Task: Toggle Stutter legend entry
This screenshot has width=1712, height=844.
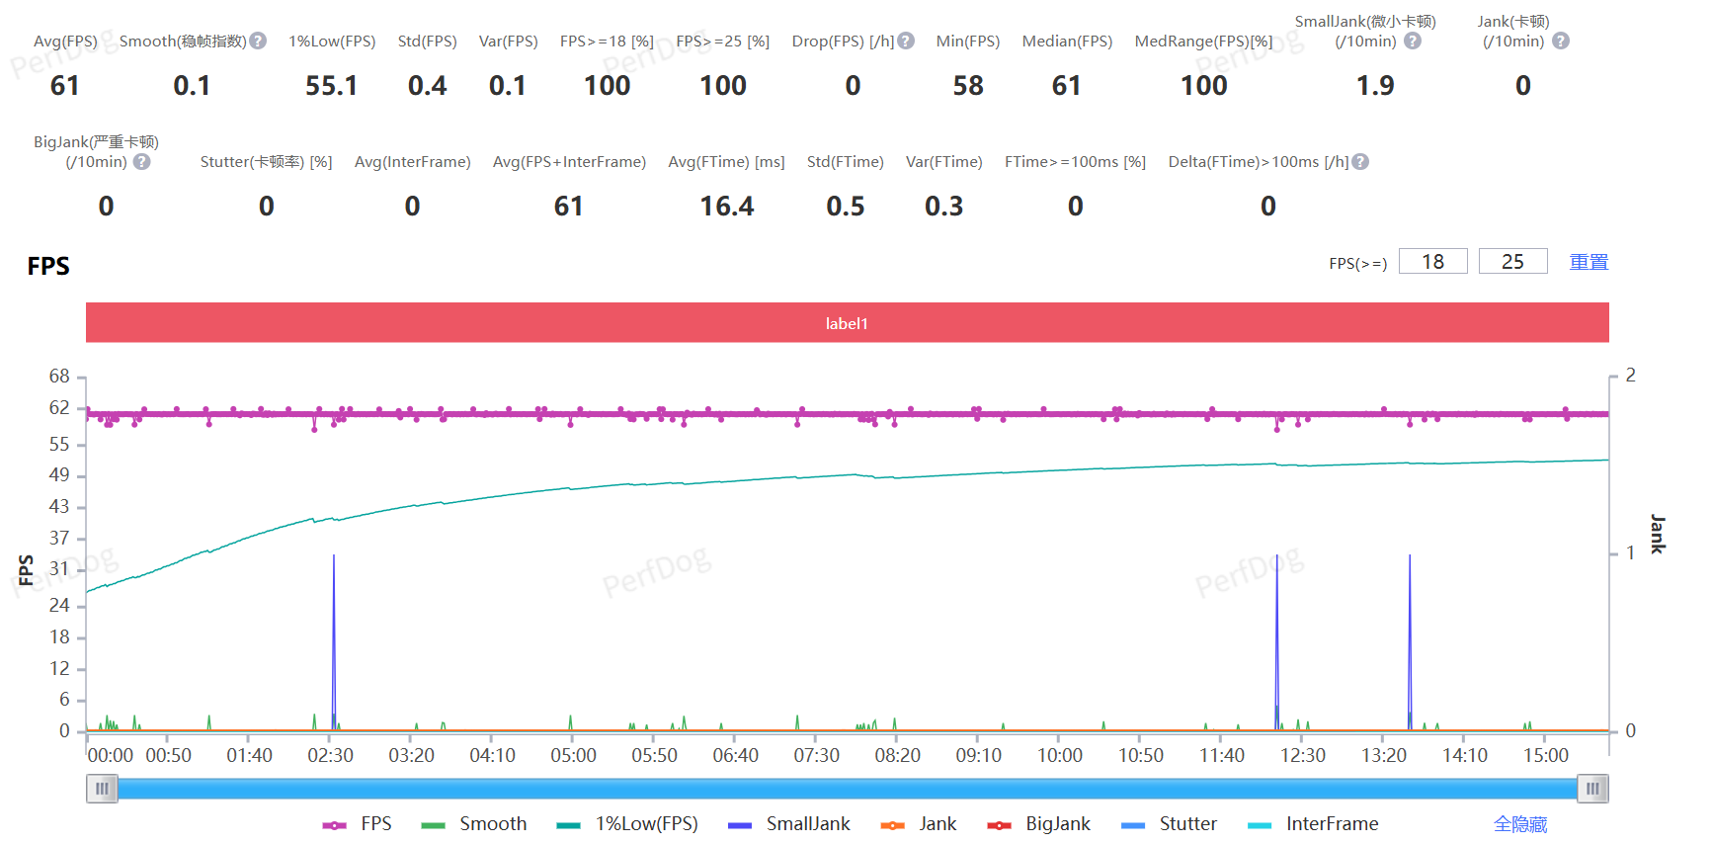Action: (x=1170, y=824)
